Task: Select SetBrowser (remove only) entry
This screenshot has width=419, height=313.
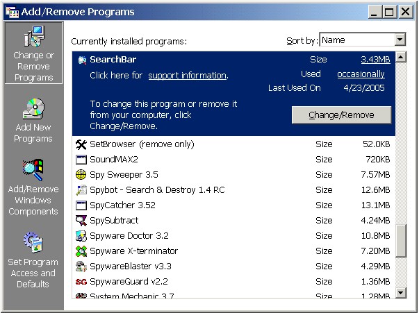Action: coord(233,144)
